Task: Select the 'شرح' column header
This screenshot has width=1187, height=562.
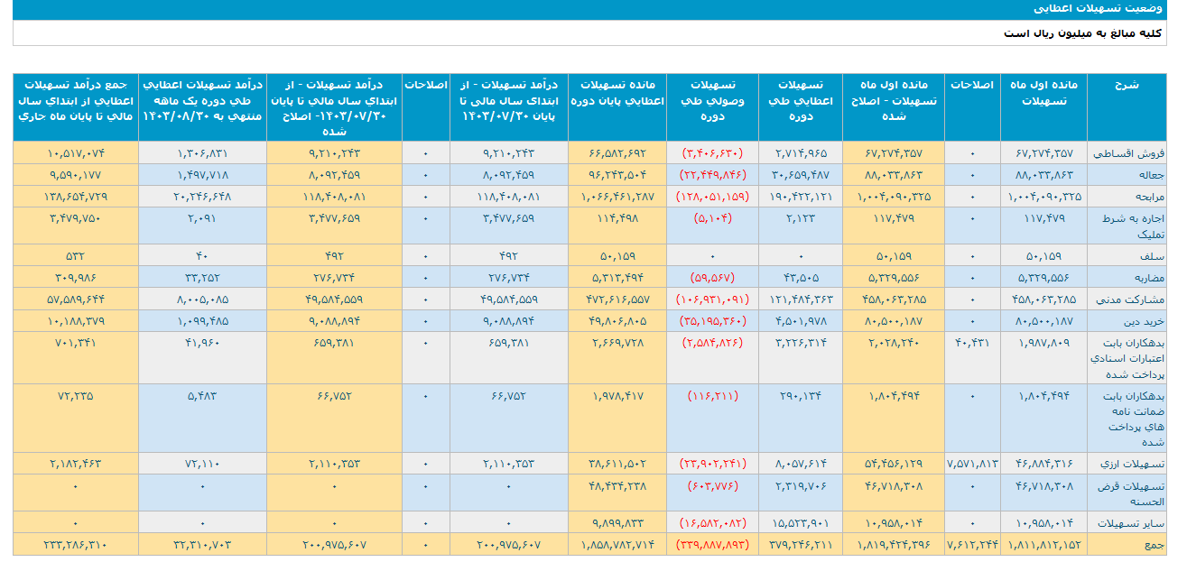Action: click(1127, 85)
